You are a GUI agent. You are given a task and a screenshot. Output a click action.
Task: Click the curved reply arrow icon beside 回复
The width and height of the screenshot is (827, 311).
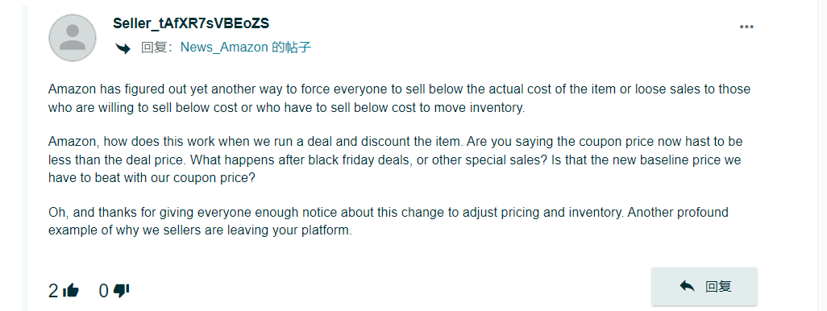coord(123,48)
